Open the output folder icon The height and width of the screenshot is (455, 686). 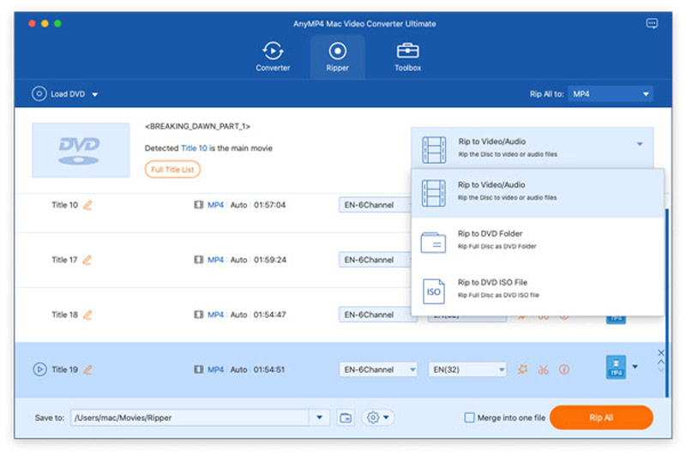[346, 418]
